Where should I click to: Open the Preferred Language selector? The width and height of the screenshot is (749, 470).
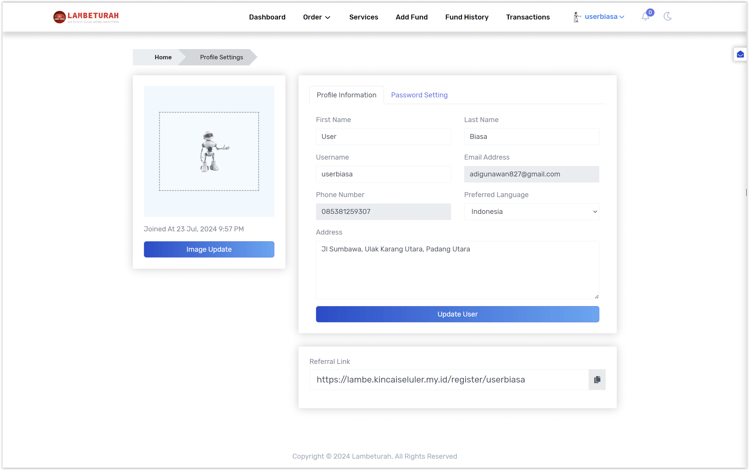click(531, 212)
